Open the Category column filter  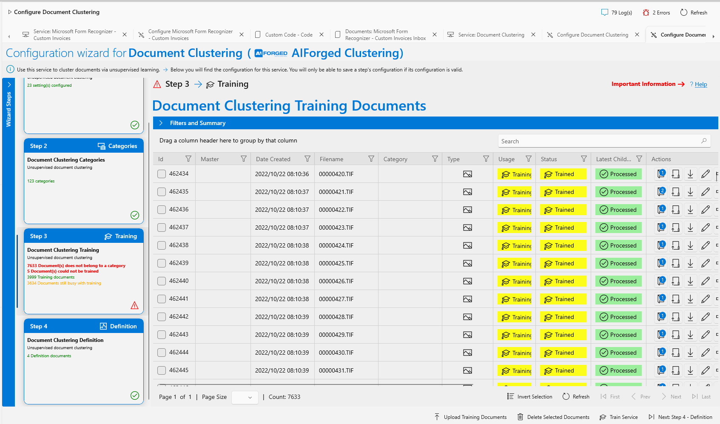click(x=435, y=159)
